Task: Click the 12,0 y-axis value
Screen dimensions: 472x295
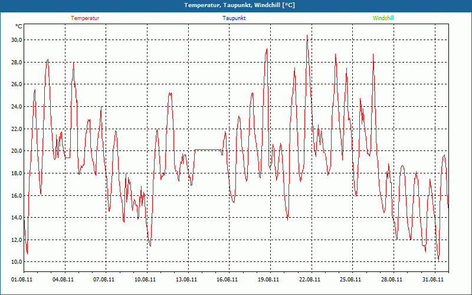Action: [17, 240]
